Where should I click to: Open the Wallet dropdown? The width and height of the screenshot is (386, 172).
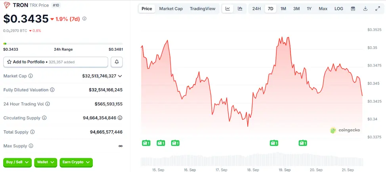[x=46, y=162]
